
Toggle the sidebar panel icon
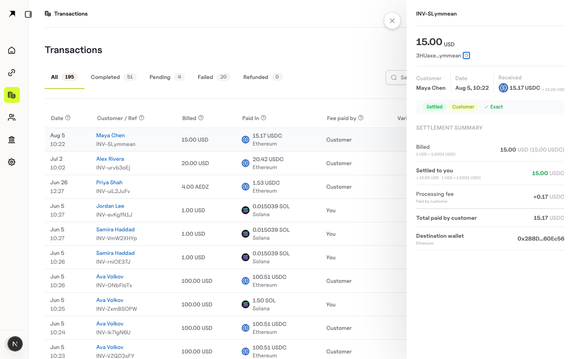tap(28, 14)
